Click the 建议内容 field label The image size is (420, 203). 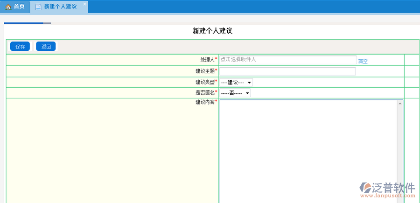coord(205,102)
